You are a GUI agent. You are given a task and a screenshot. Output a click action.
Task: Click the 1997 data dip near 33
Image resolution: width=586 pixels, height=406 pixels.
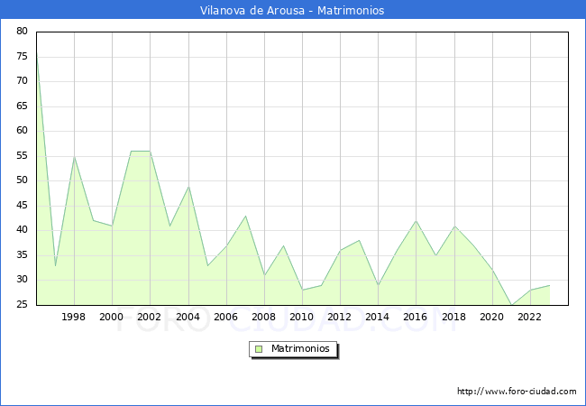[x=55, y=265]
